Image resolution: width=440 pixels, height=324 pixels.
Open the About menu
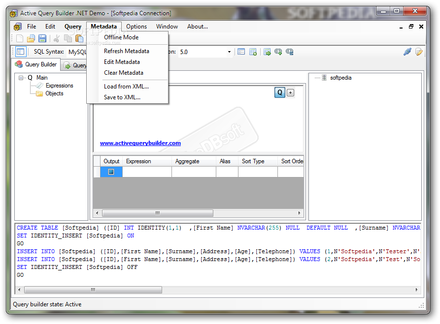[198, 27]
